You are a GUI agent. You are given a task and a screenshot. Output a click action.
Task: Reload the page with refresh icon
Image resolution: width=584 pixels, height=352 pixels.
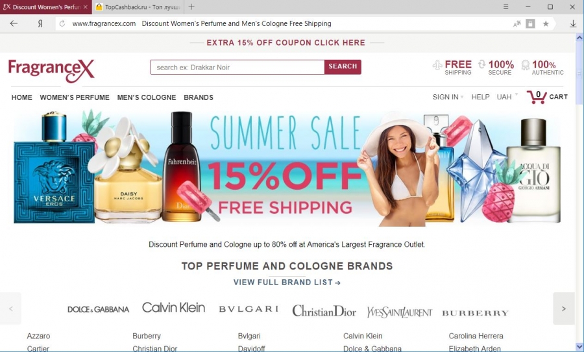click(x=62, y=23)
